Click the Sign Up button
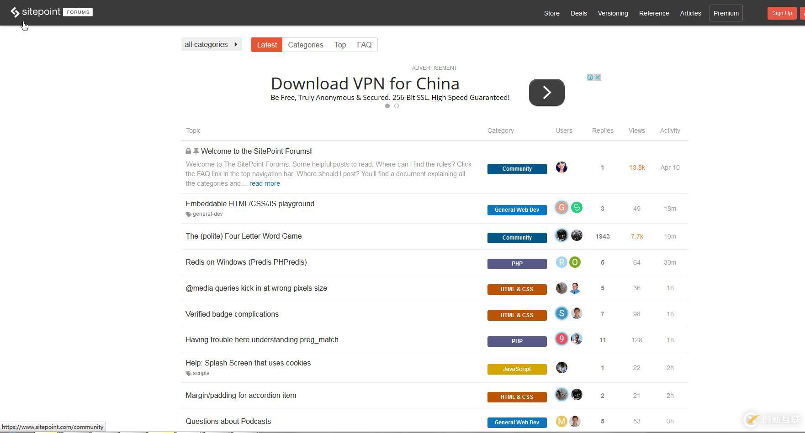805x433 pixels. coord(782,13)
